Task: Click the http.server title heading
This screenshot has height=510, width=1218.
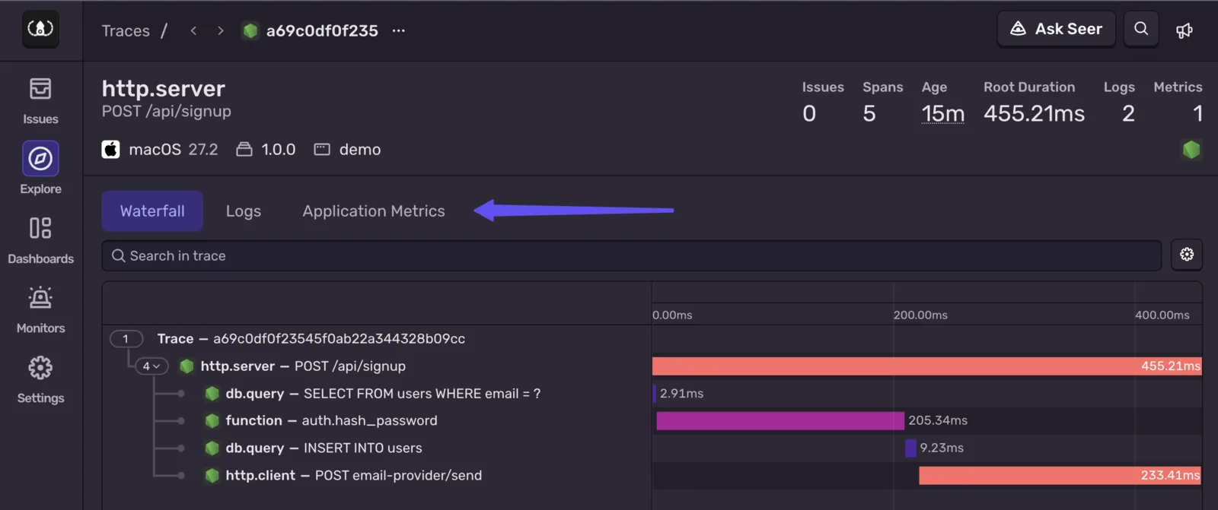Action: (164, 88)
